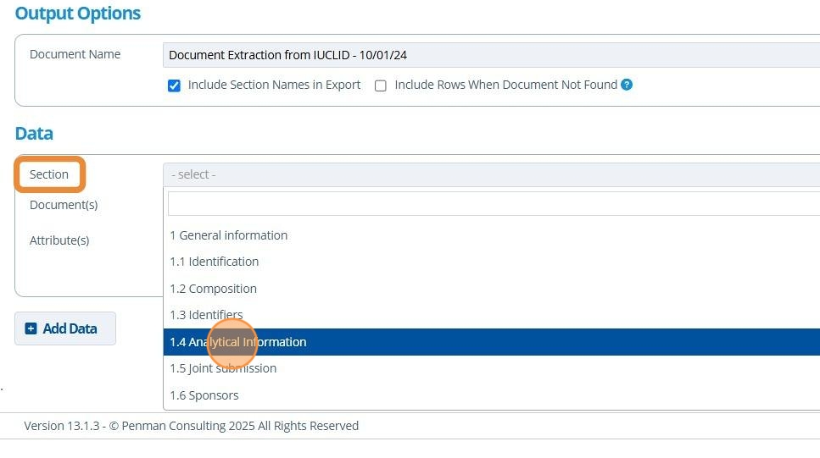Pick 1.6 Sponsors from dropdown
Viewport: 820px width, 458px height.
[x=204, y=395]
